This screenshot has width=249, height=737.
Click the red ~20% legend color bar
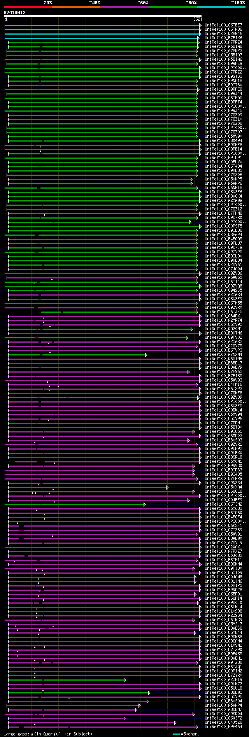28,7
